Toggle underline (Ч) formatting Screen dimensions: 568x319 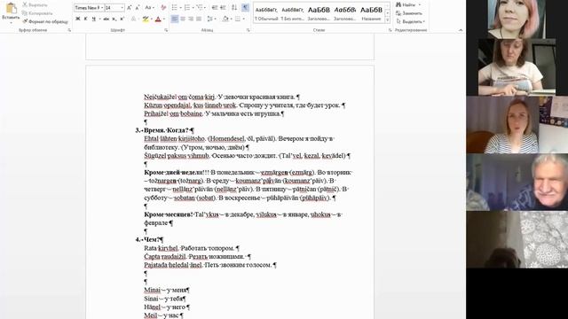[93, 19]
